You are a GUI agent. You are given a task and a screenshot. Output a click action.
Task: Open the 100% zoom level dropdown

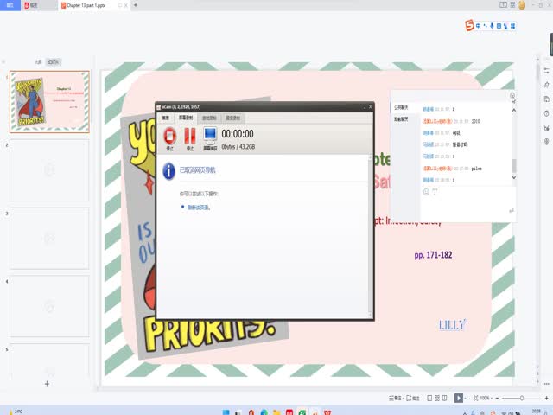486,398
